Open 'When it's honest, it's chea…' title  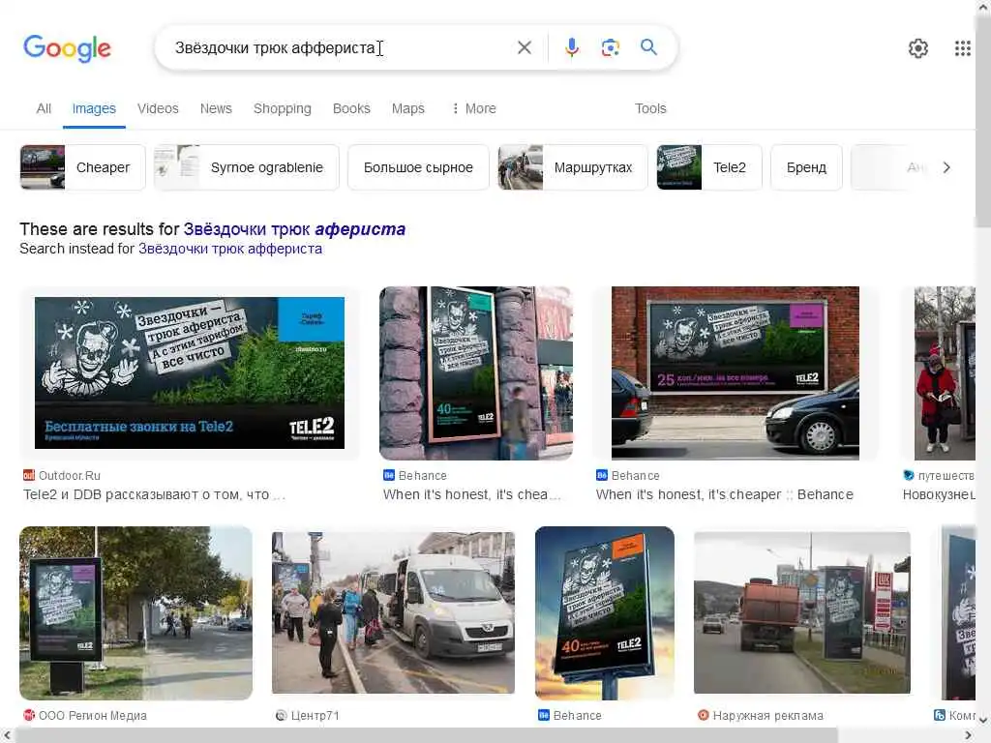click(x=471, y=494)
